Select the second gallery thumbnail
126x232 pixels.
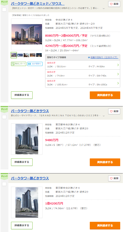pyautogui.click(x=20, y=55)
